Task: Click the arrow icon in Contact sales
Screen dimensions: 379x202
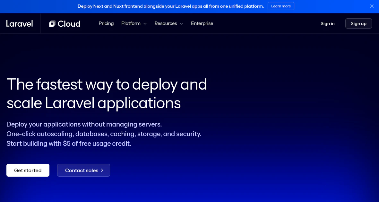Action: 102,170
